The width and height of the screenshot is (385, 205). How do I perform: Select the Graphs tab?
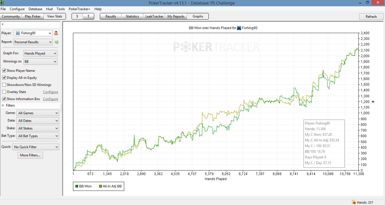[198, 16]
